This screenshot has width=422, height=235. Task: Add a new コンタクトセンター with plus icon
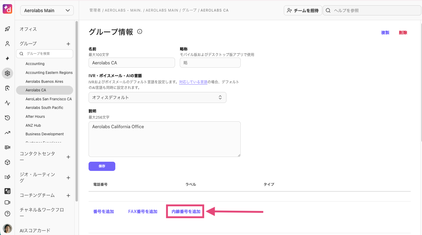click(68, 157)
